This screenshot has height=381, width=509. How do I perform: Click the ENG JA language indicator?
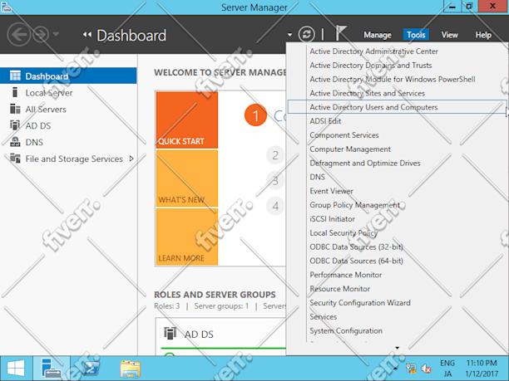pyautogui.click(x=447, y=369)
